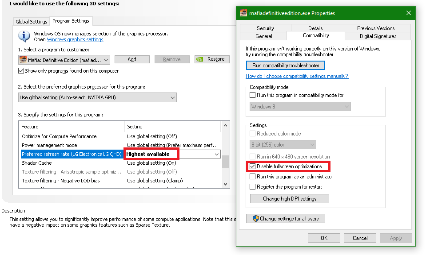The height and width of the screenshot is (255, 430).
Task: Open Windows graphics settings link
Action: [x=75, y=39]
